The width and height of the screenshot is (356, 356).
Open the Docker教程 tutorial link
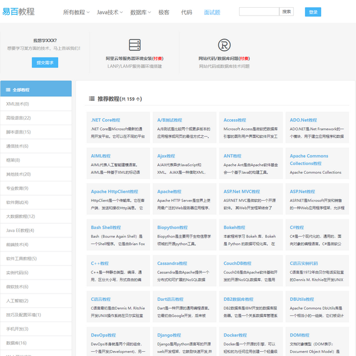pos(234,335)
